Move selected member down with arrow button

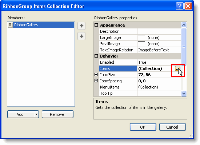[81, 36]
